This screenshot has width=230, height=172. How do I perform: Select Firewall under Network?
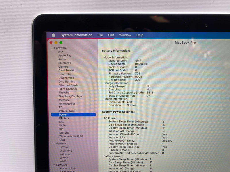(x=64, y=147)
